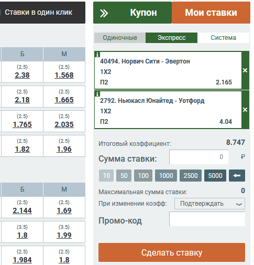This screenshot has height=265, width=254.
Task: Remove Ньюкасл Юнайтед - Уотфорд bet from the coupon
Action: [x=245, y=110]
